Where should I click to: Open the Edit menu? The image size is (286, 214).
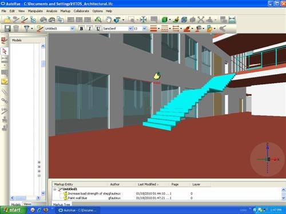tap(12, 11)
